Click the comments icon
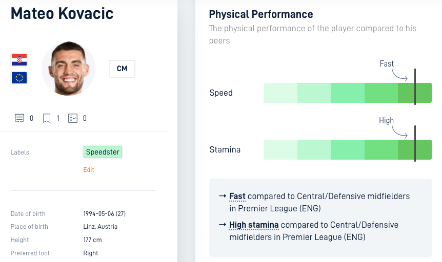This screenshot has width=442, height=262. (19, 118)
